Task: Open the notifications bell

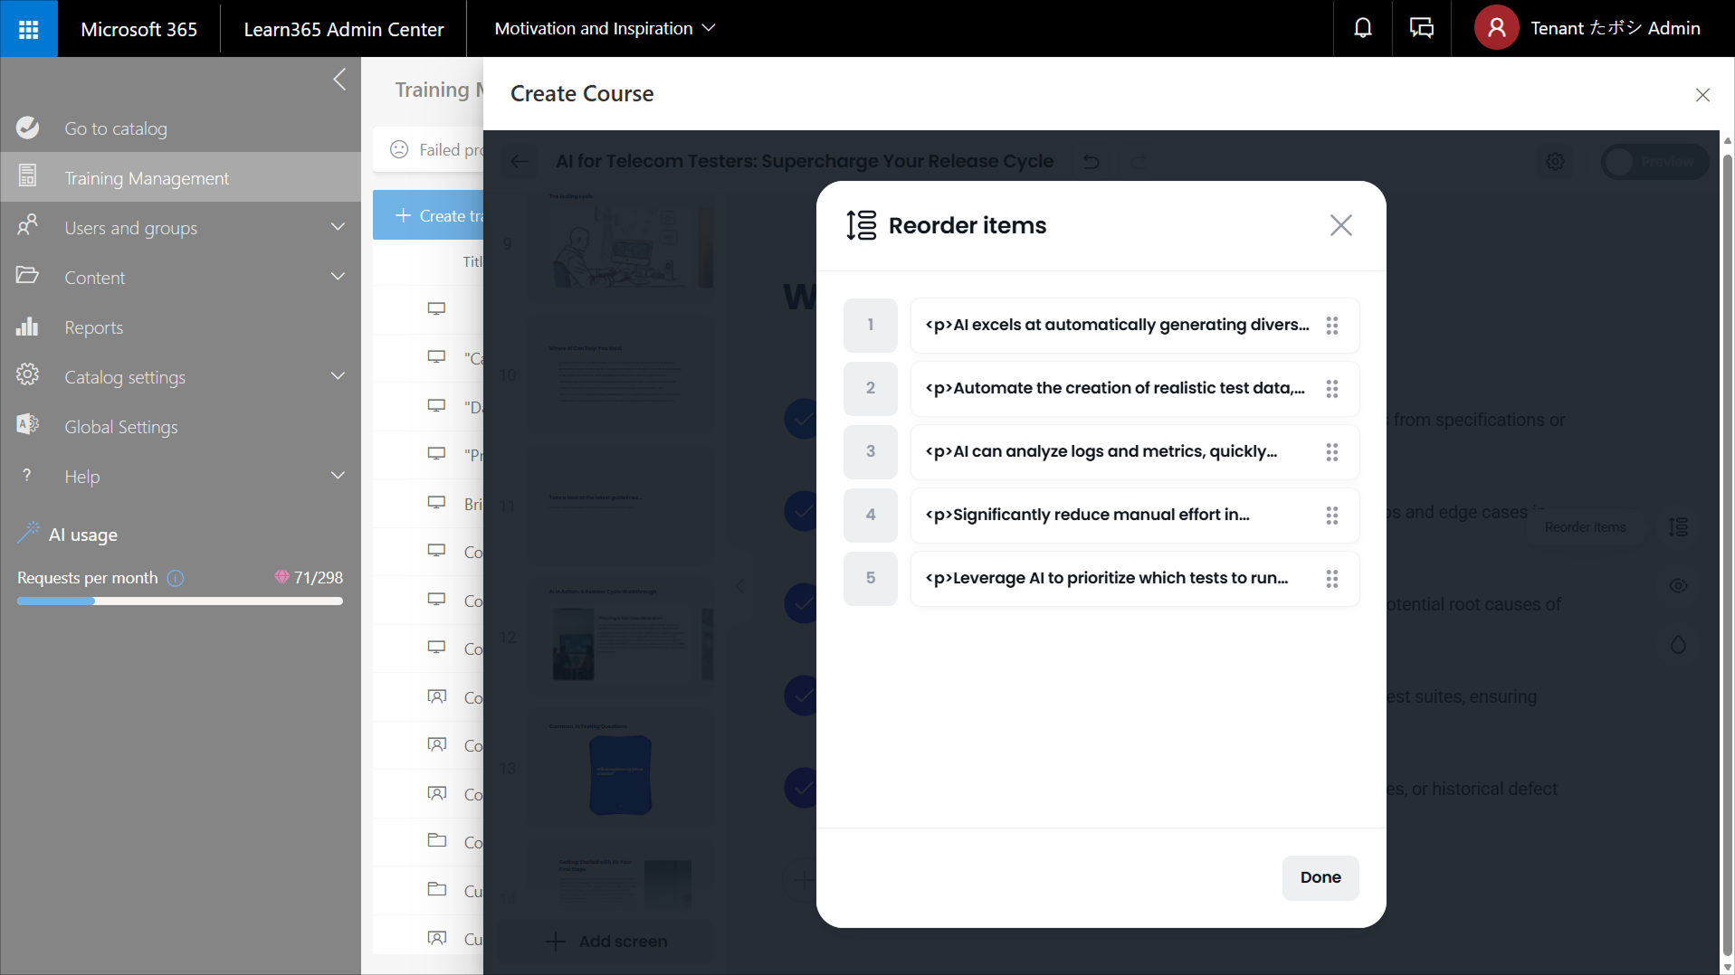Action: pyautogui.click(x=1362, y=29)
